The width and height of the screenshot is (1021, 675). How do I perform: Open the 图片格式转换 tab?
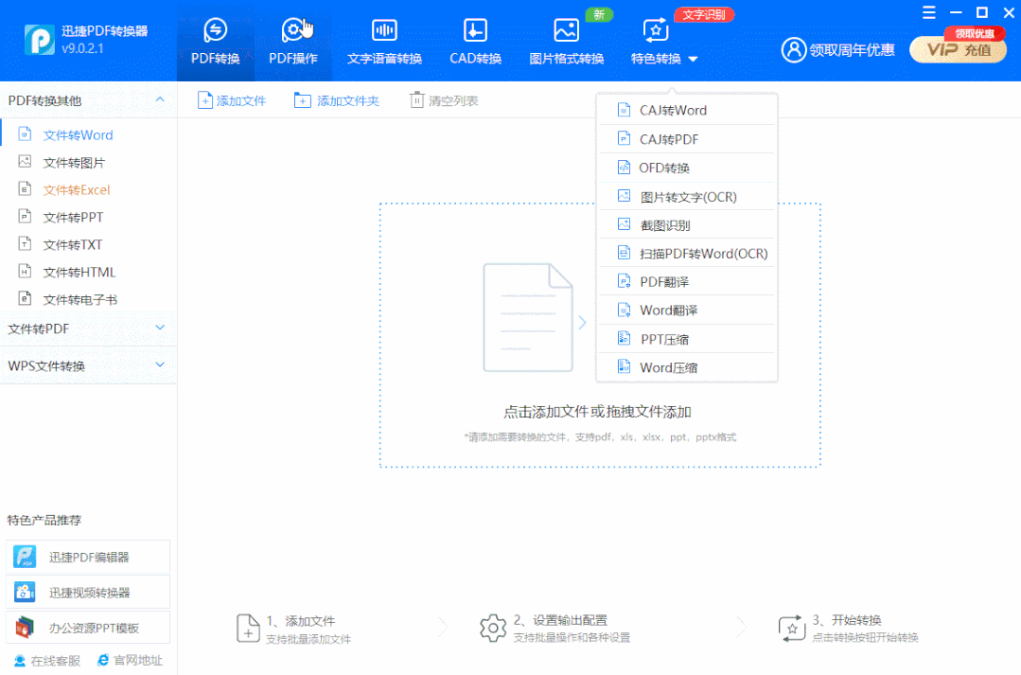click(x=567, y=42)
